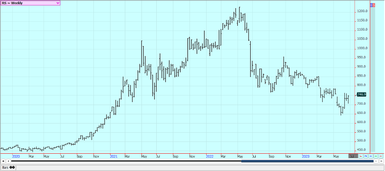Screen dimensions: 385x171
Task: Jump to chart start with double-left arrow
Action: pos(3,161)
